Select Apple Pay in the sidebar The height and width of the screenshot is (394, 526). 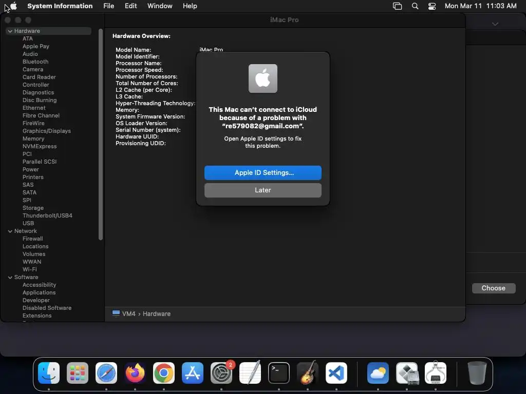36,46
